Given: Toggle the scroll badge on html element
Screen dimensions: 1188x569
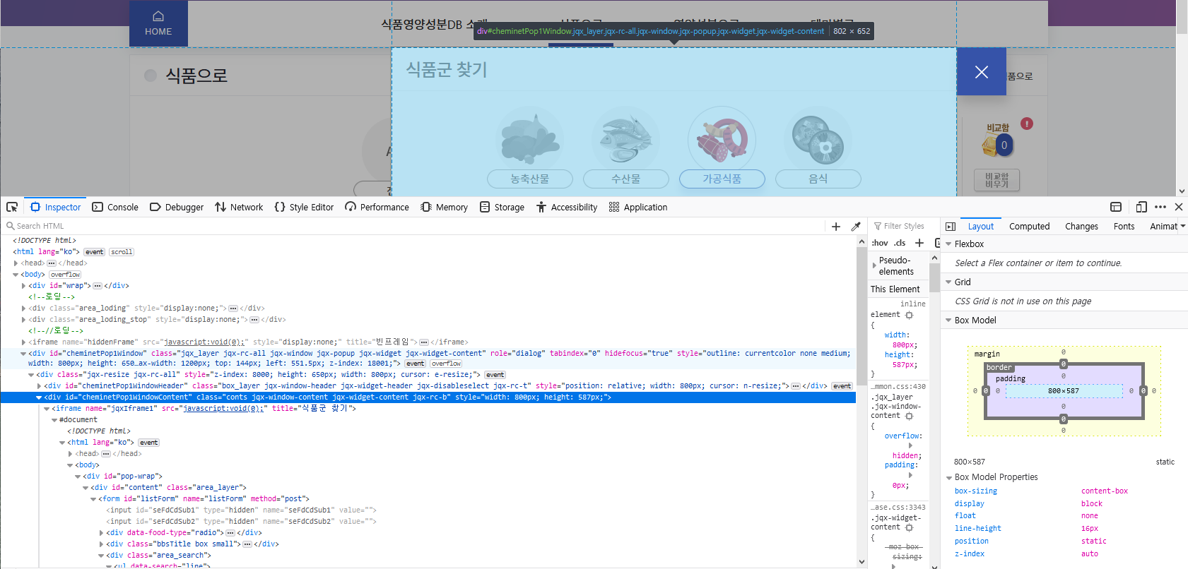Looking at the screenshot, I should (122, 252).
